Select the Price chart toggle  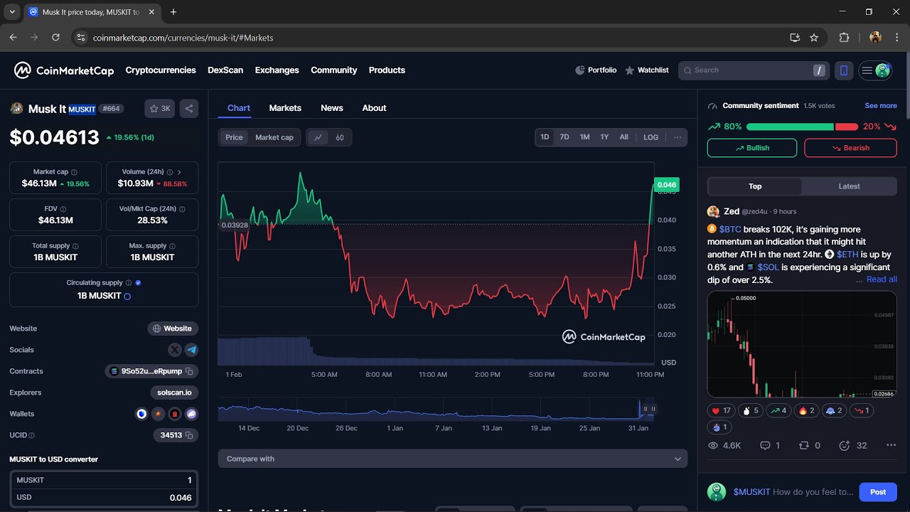tap(234, 137)
